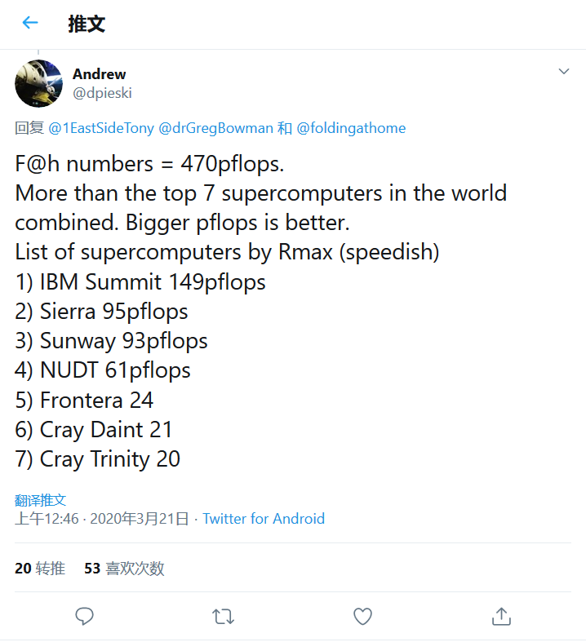Screen dimensions: 586x642
Task: View the 20 转推 retweets list
Action: click(40, 569)
